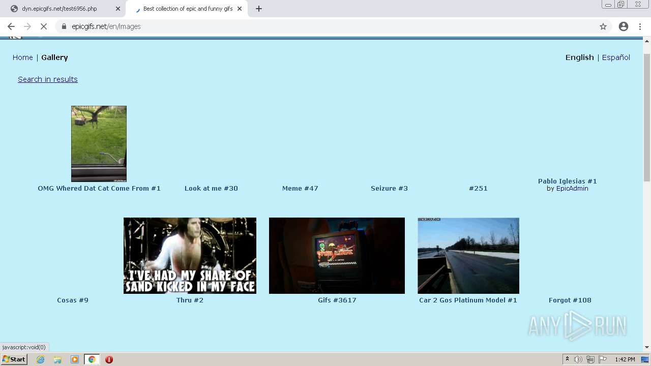
Task: Open a new tab with the plus button
Action: (259, 9)
